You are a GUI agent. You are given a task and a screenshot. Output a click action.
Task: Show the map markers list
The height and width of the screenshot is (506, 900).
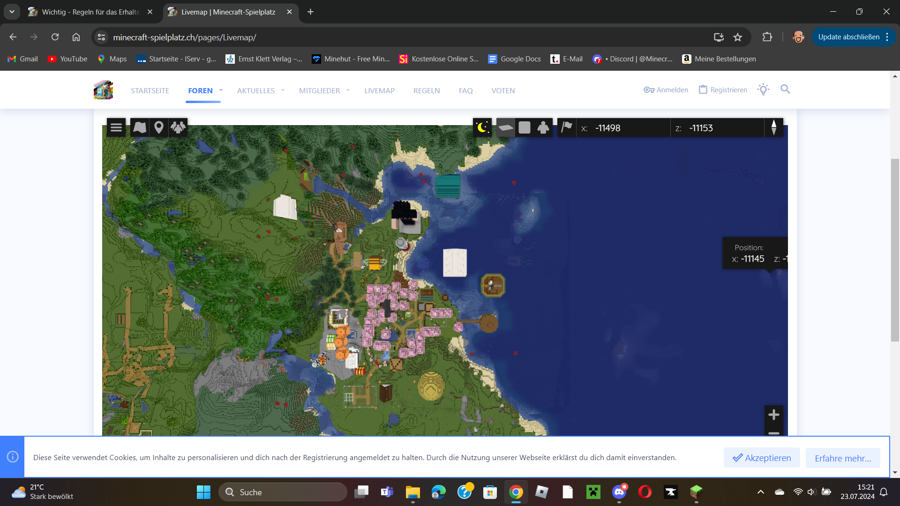click(x=159, y=127)
